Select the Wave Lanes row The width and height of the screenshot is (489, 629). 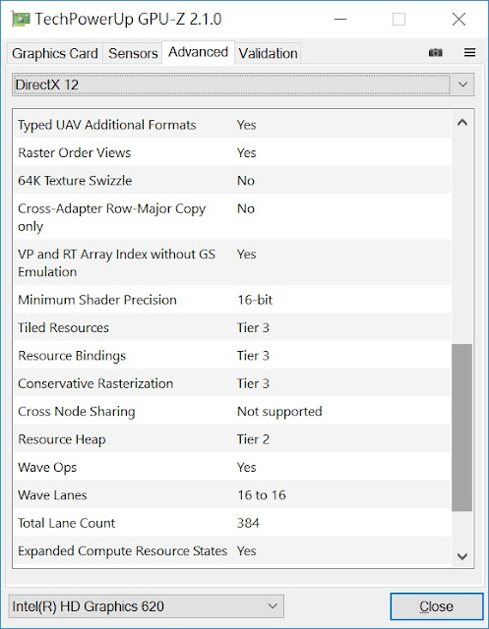point(232,495)
